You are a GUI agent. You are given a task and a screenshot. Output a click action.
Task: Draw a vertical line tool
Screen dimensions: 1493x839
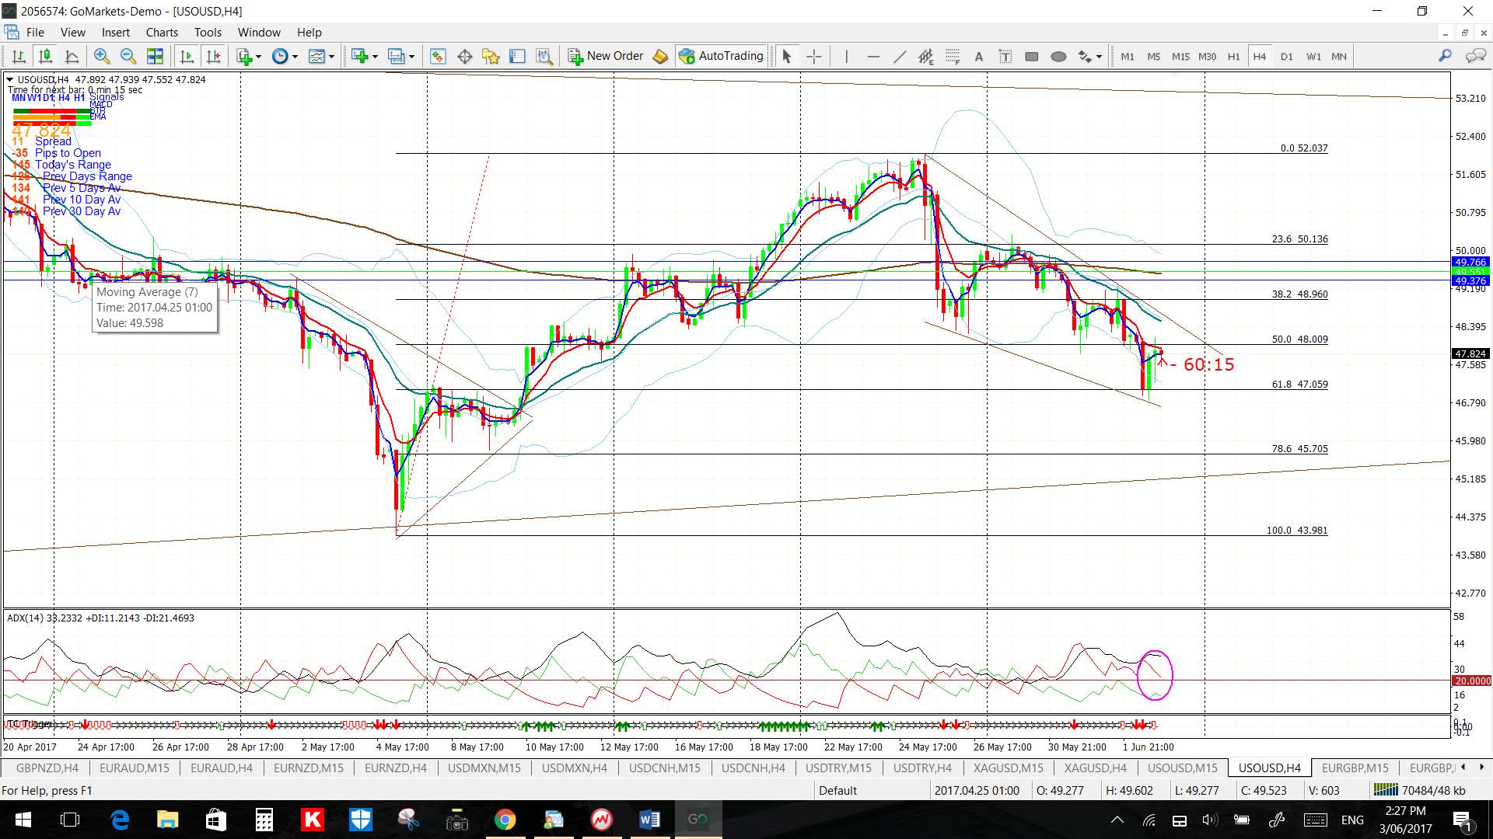846,56
